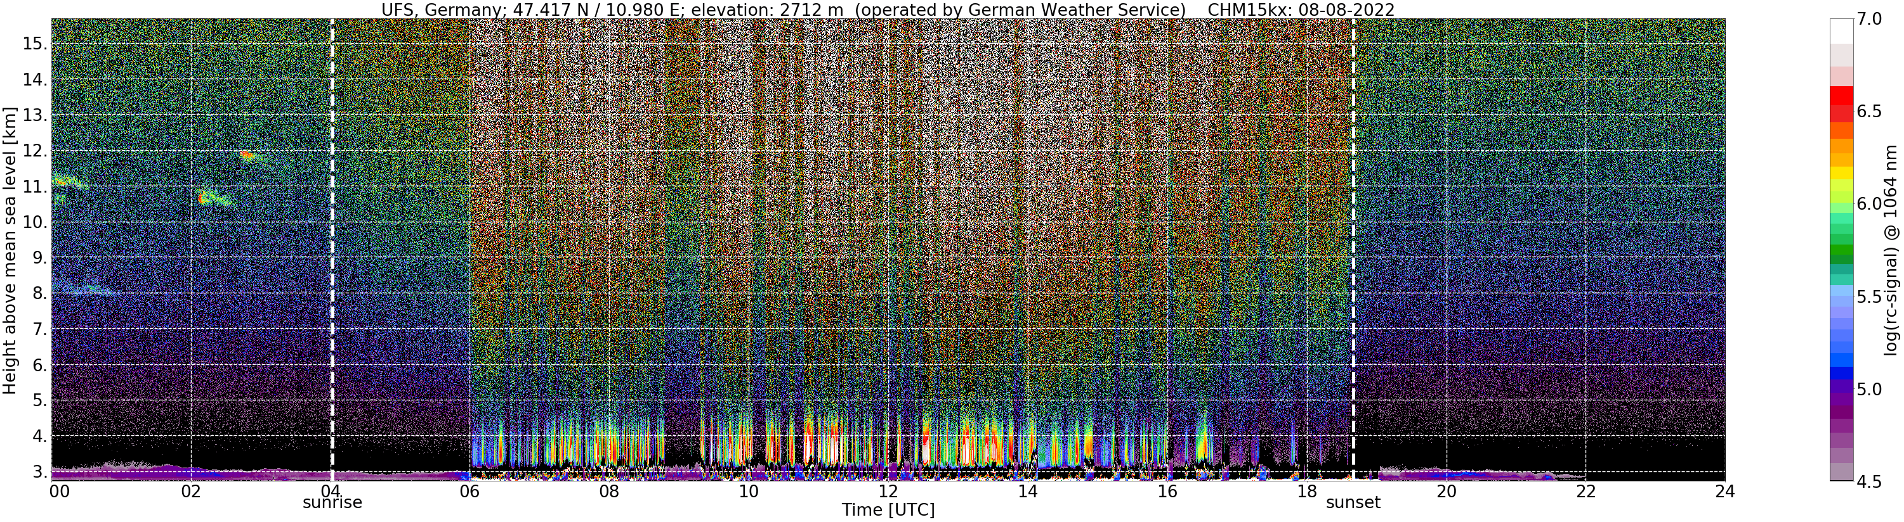Click the 14. height tick label
The width and height of the screenshot is (1904, 522).
tap(34, 80)
